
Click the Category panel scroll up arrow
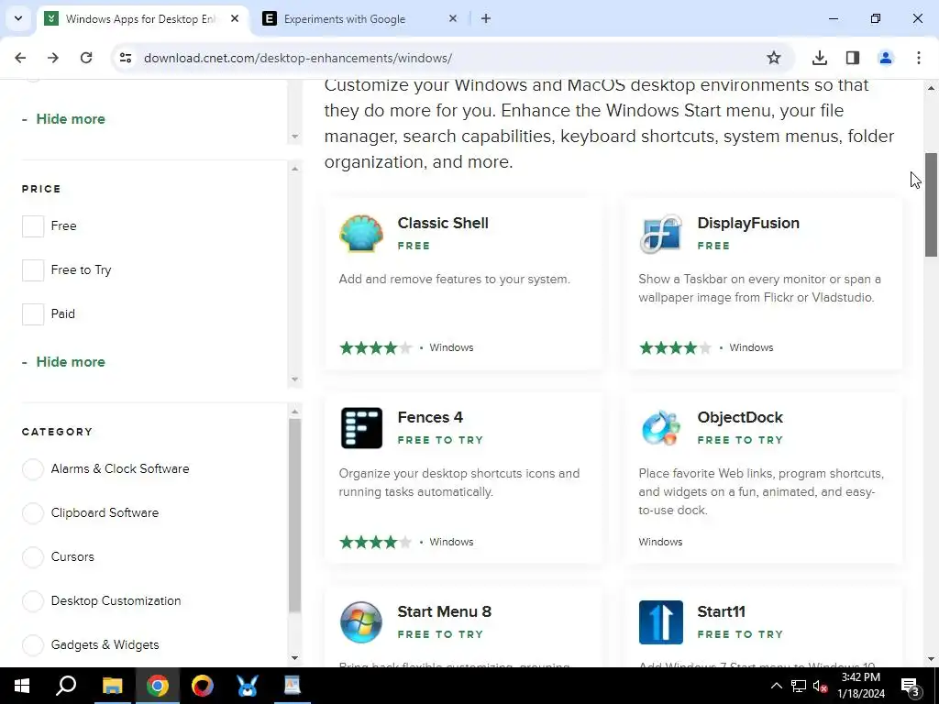(294, 412)
